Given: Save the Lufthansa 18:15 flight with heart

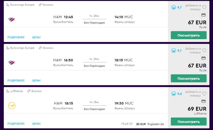Looking at the screenshot, I should tap(204, 94).
